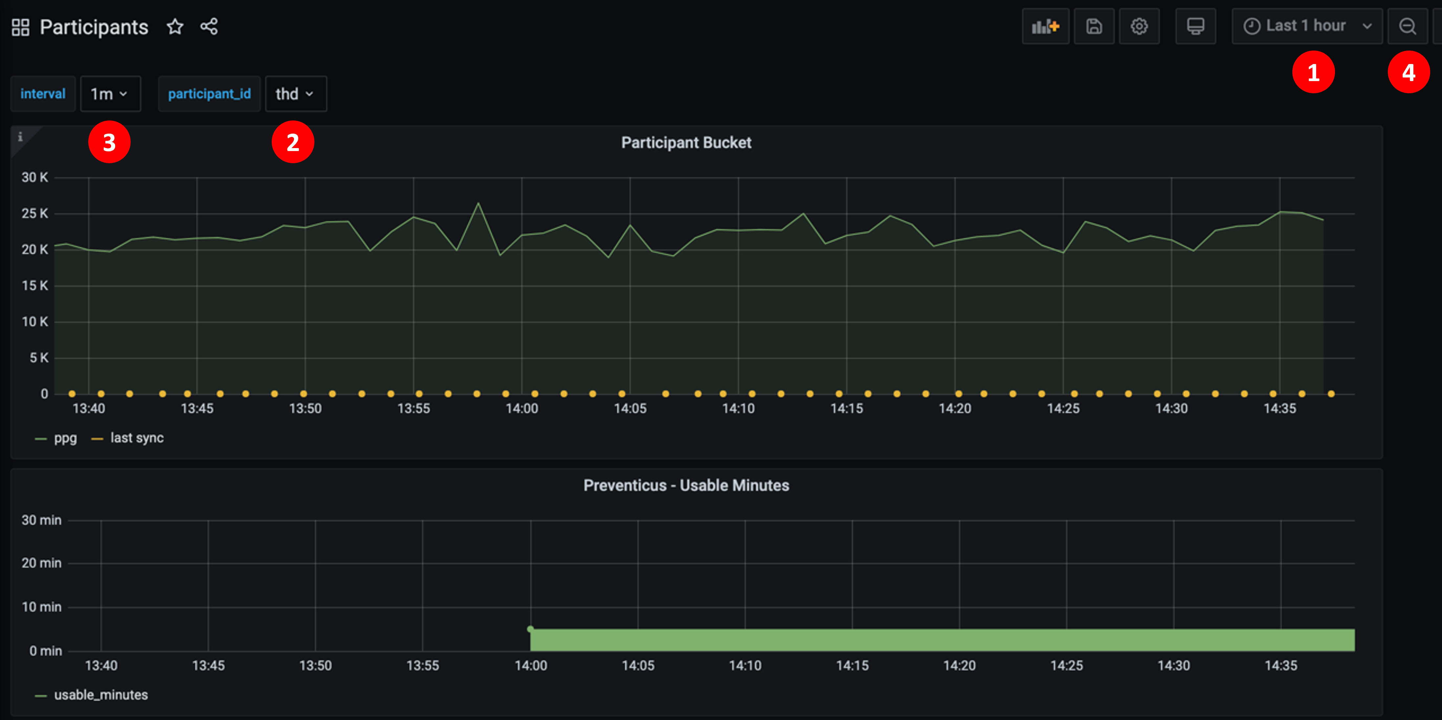Open the Preventicus - Usable Minutes panel menu
The height and width of the screenshot is (720, 1442).
pos(687,485)
